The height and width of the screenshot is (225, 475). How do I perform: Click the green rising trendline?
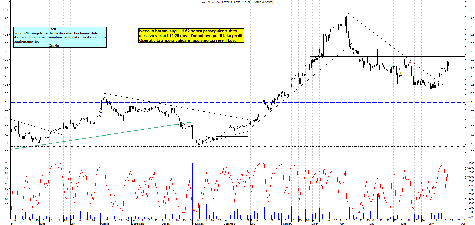coord(102,136)
